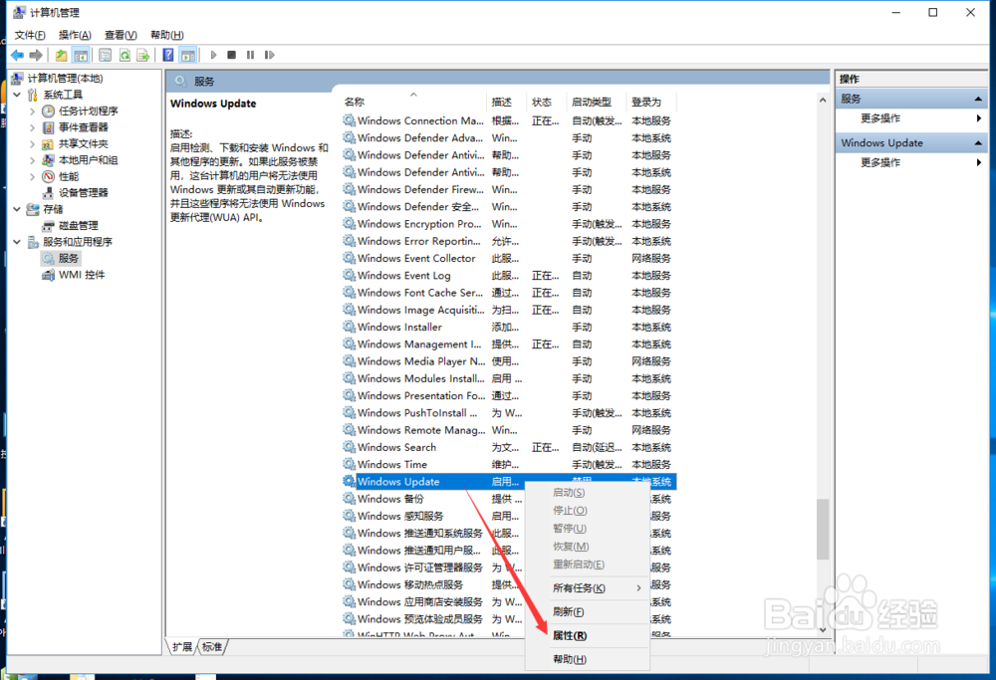Click the Back arrow in the toolbar
The height and width of the screenshot is (680, 996).
click(17, 55)
